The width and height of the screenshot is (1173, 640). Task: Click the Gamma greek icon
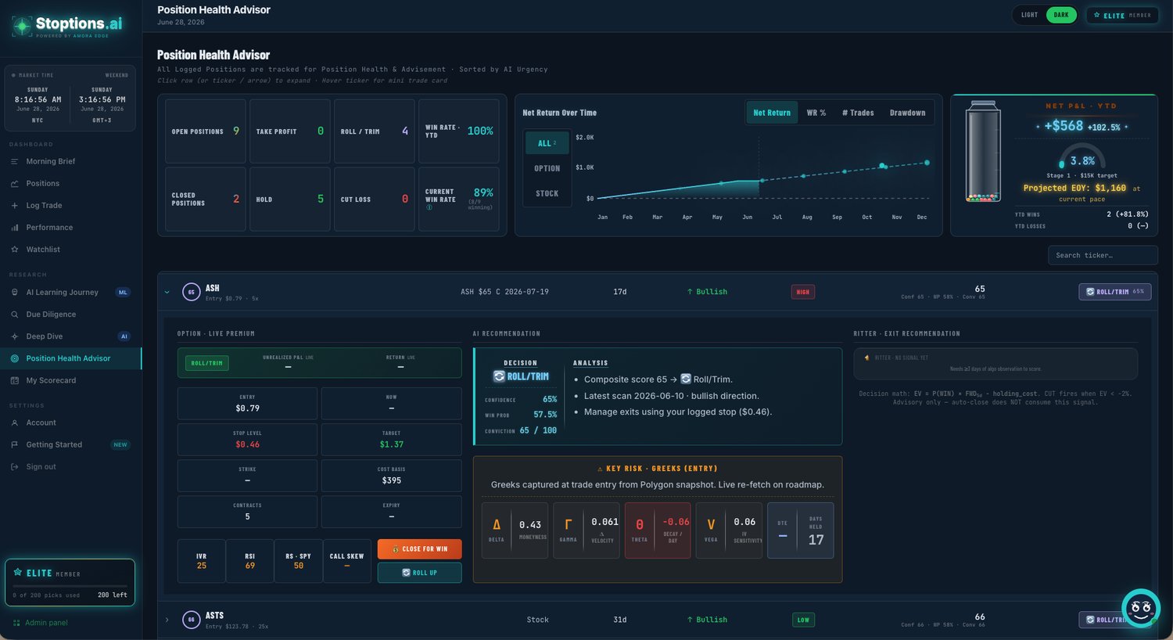coord(569,525)
